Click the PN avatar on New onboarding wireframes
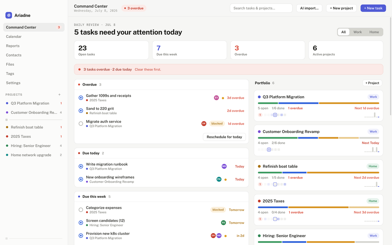The height and width of the screenshot is (245, 392). pyautogui.click(x=219, y=179)
